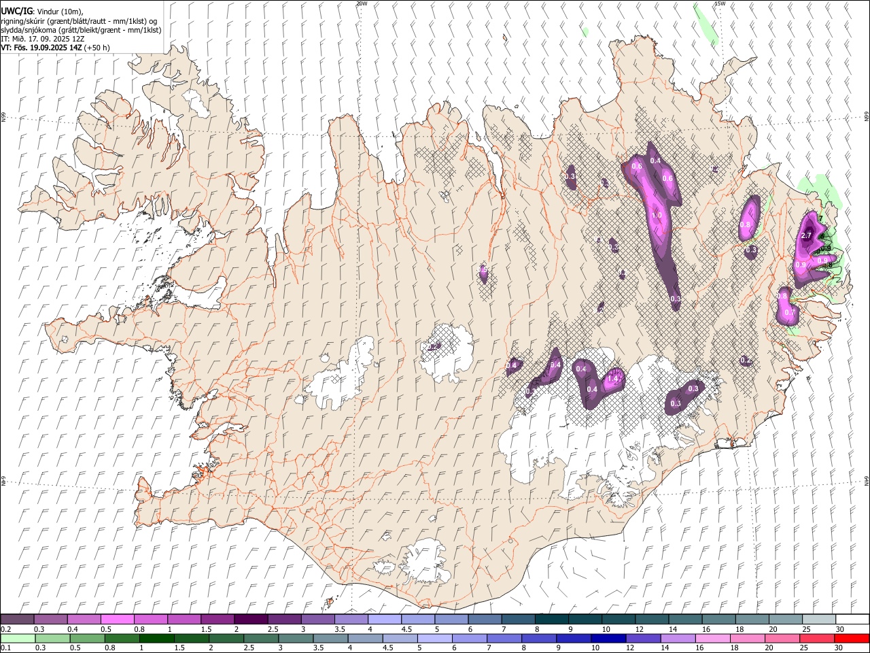The width and height of the screenshot is (870, 653).
Task: Click the "20W" longitude label
Action: point(361,3)
